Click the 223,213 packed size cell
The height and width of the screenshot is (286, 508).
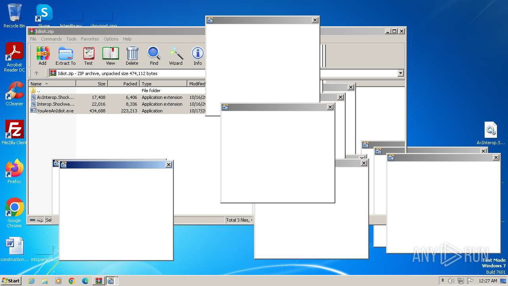[x=129, y=111]
